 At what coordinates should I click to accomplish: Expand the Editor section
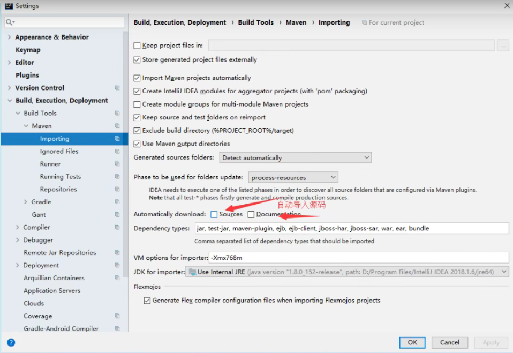[10, 62]
